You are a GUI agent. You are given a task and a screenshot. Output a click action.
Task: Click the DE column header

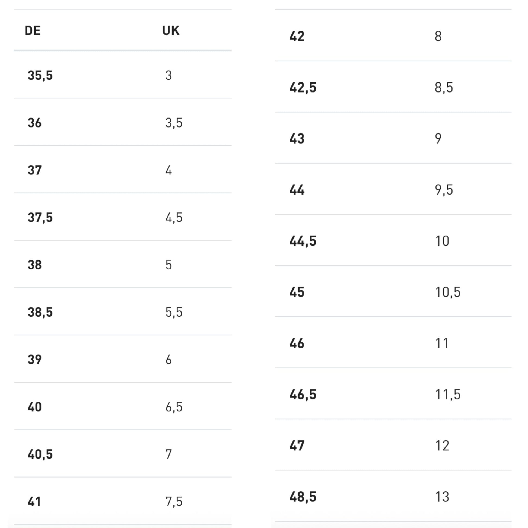[33, 31]
